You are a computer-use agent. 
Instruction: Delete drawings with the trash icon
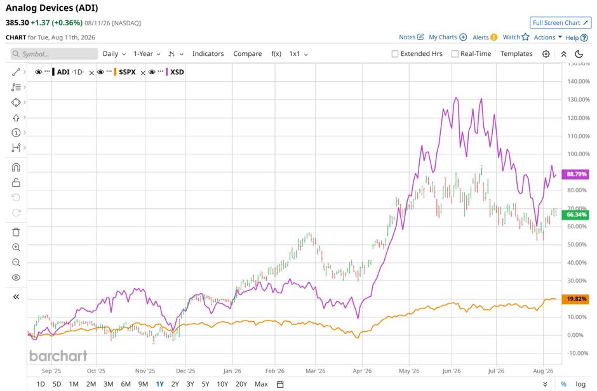(16, 232)
